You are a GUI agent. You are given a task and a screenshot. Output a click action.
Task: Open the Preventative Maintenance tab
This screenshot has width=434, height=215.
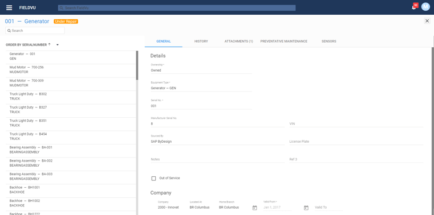tap(283, 42)
